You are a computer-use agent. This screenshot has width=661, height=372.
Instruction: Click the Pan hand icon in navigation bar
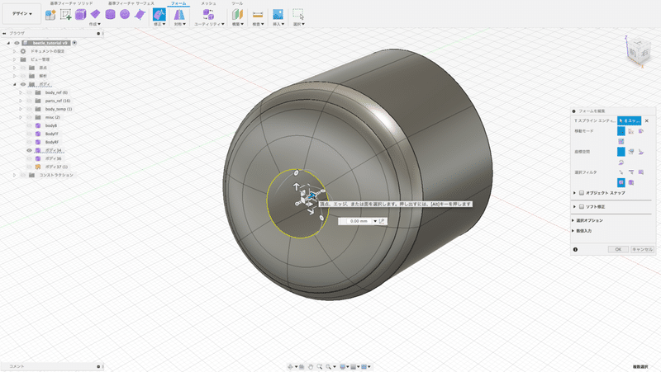311,366
